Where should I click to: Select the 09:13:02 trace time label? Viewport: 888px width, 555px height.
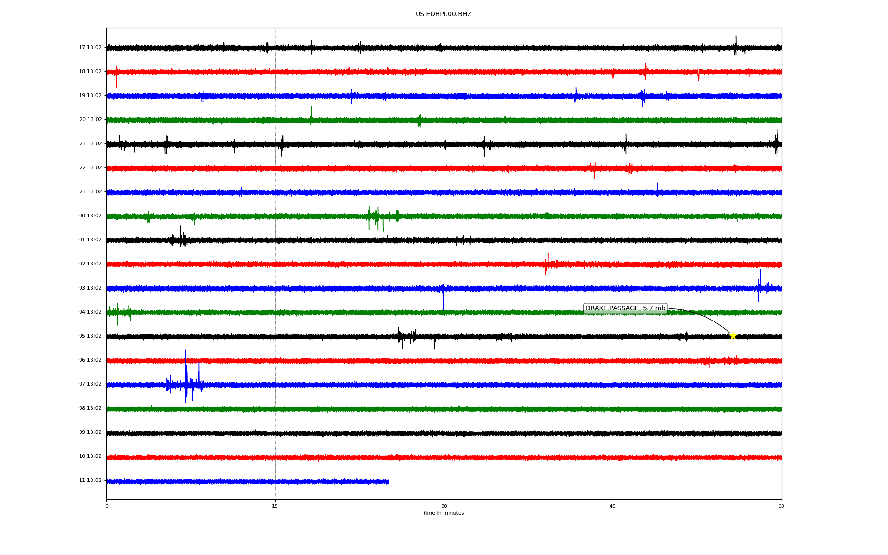(x=90, y=432)
